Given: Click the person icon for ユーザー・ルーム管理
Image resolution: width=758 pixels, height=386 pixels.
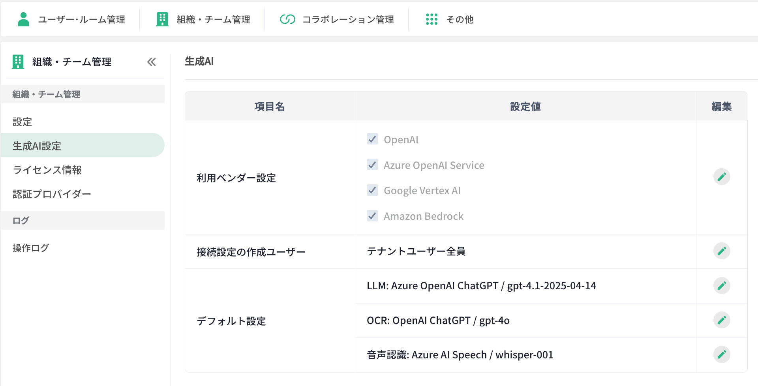Looking at the screenshot, I should [24, 19].
